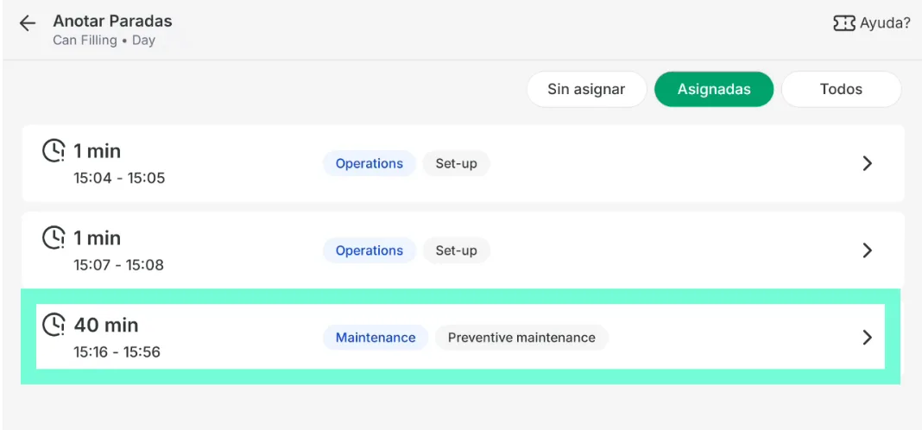Click the 15:07 - 15:08 time range
Image resolution: width=922 pixels, height=430 pixels.
(x=119, y=265)
